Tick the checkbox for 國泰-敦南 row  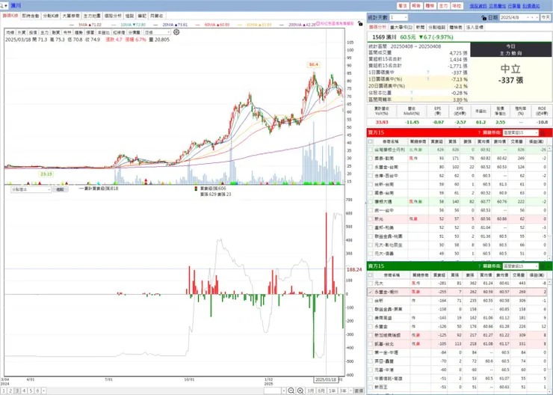point(371,159)
